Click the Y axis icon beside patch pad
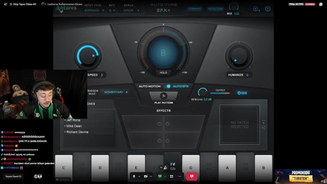The height and width of the screenshot is (184, 327). coord(264,128)
